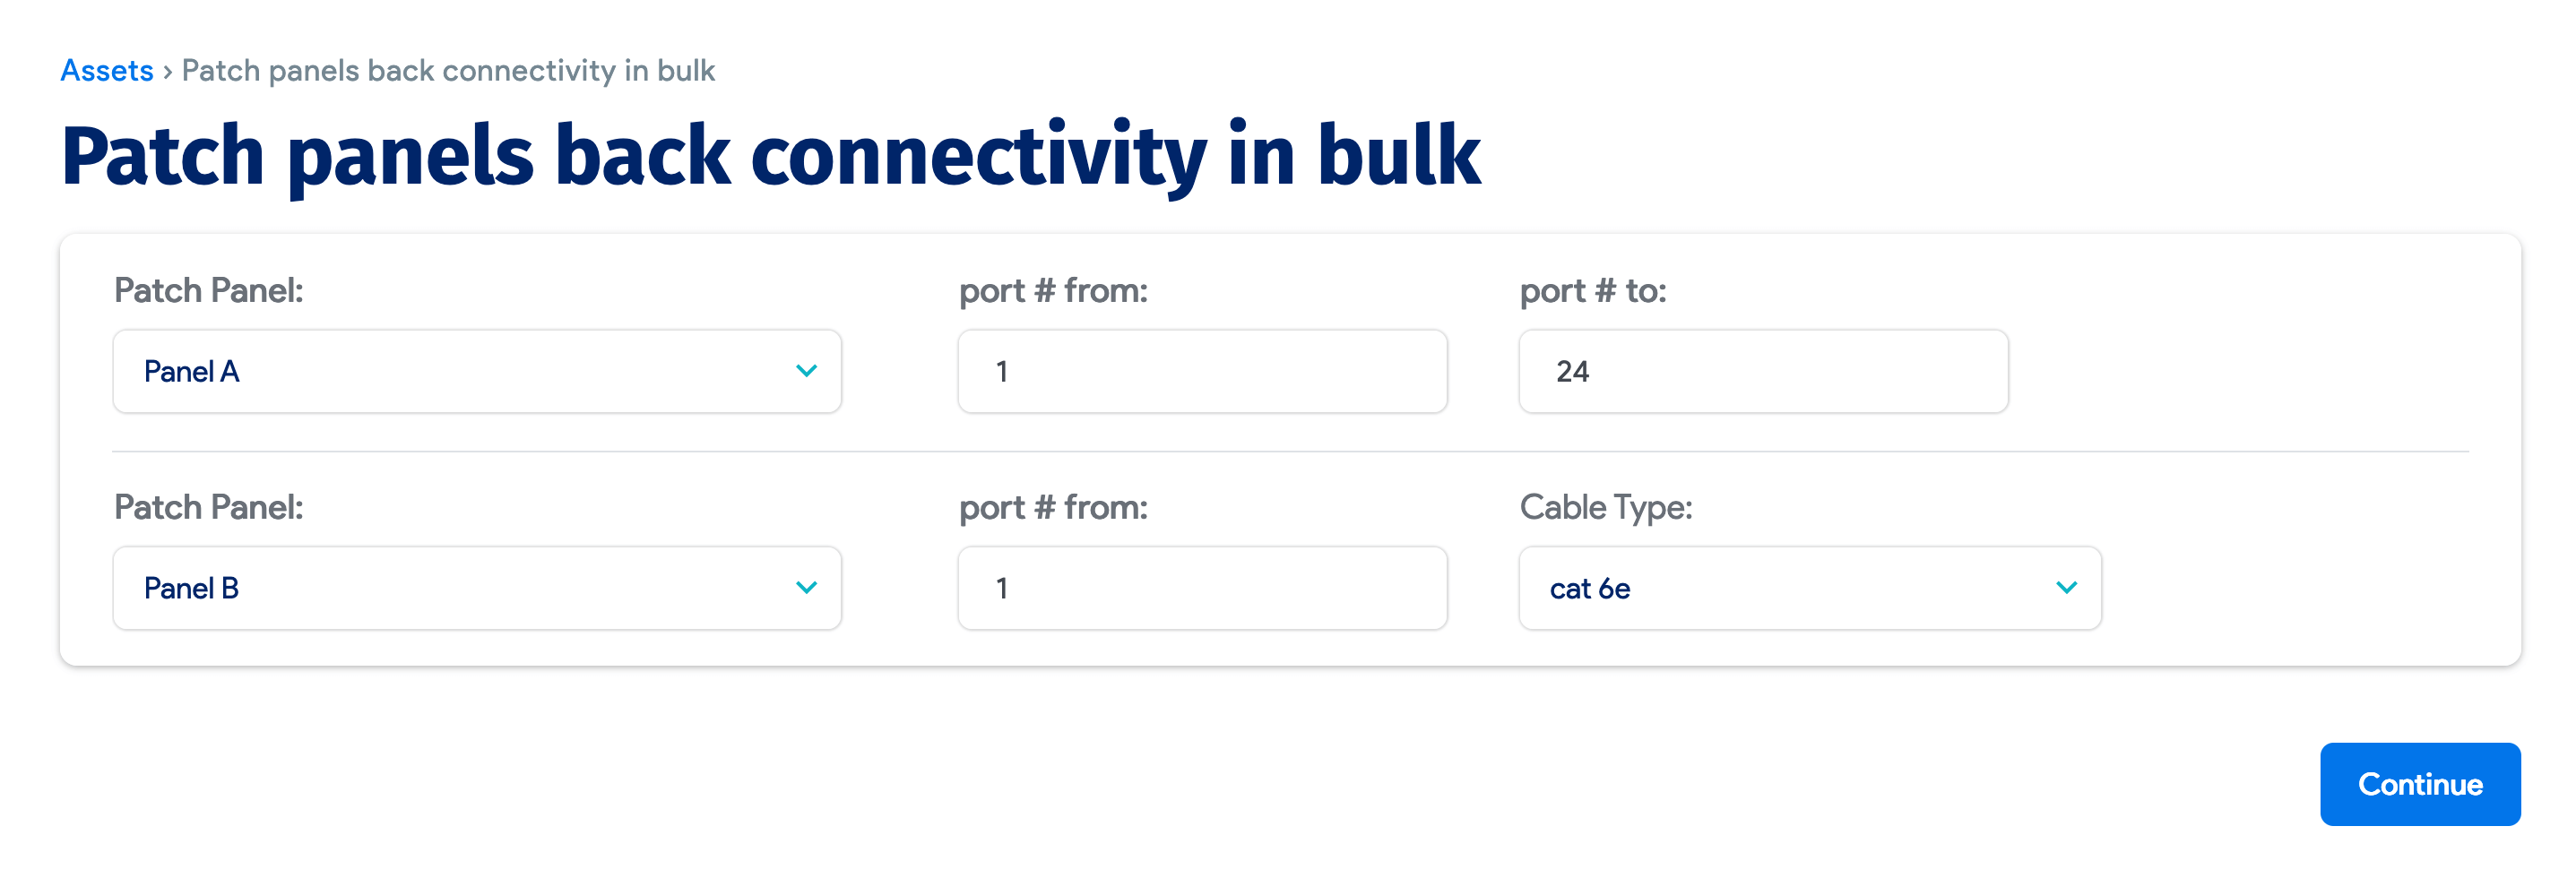Image resolution: width=2576 pixels, height=878 pixels.
Task: Click the chevron icon in Cable Type field
Action: pyautogui.click(x=2067, y=588)
